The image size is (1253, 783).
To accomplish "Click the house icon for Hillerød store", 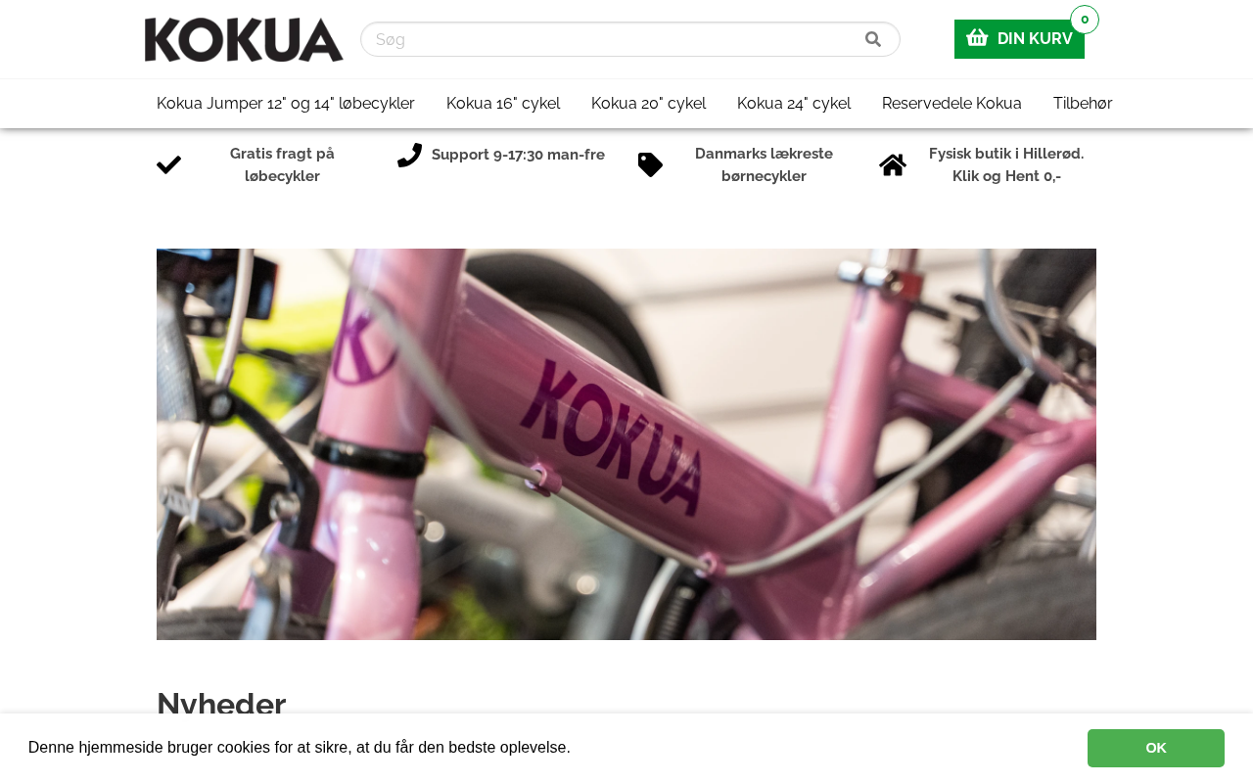I will tap(893, 165).
